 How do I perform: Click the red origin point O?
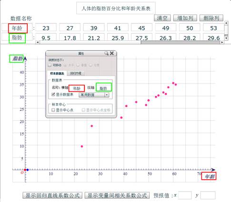click(25, 170)
